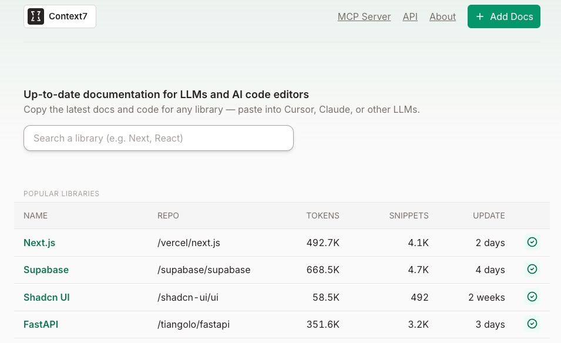This screenshot has height=343, width=561.
Task: Click the 4.7K snippets value
Action: pos(418,270)
